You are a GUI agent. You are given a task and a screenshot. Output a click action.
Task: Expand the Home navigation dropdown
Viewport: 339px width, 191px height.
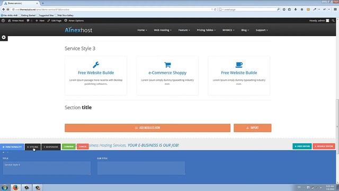(142, 30)
